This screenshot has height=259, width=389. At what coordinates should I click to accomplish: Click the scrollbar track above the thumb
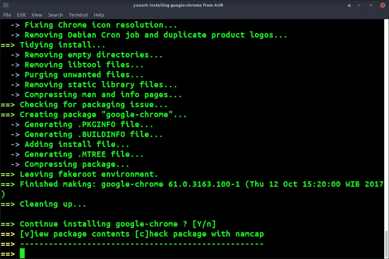point(386,124)
